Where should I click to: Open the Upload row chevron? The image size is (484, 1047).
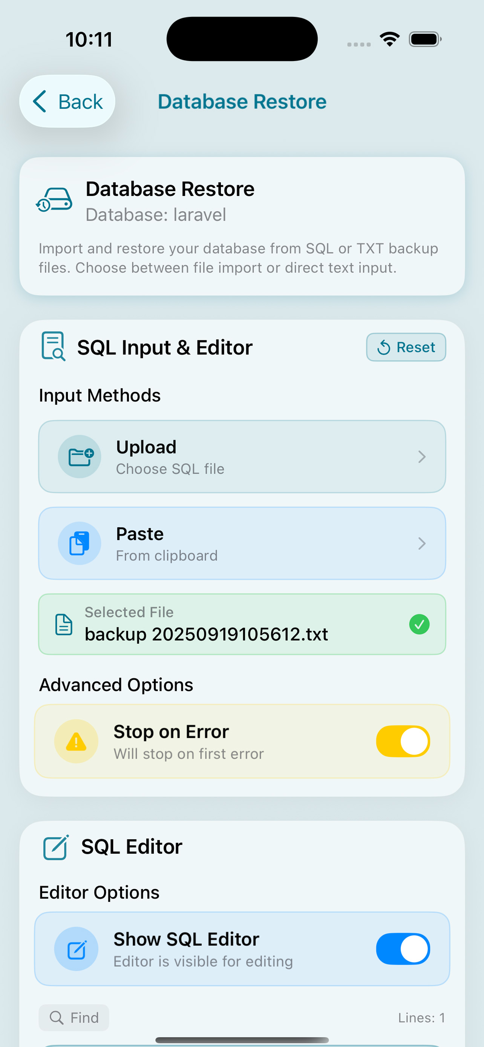[422, 457]
